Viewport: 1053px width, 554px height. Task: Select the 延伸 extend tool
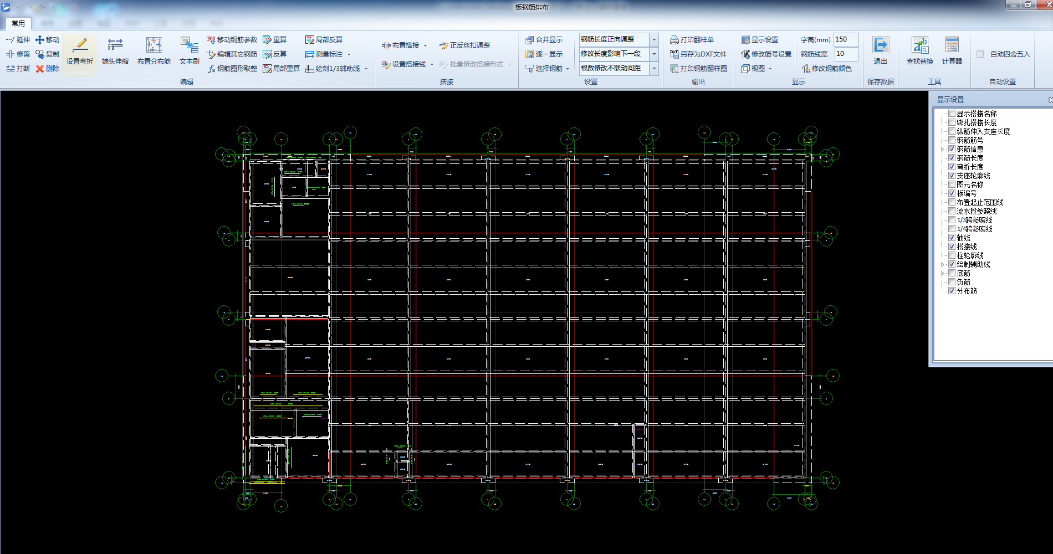pyautogui.click(x=18, y=40)
